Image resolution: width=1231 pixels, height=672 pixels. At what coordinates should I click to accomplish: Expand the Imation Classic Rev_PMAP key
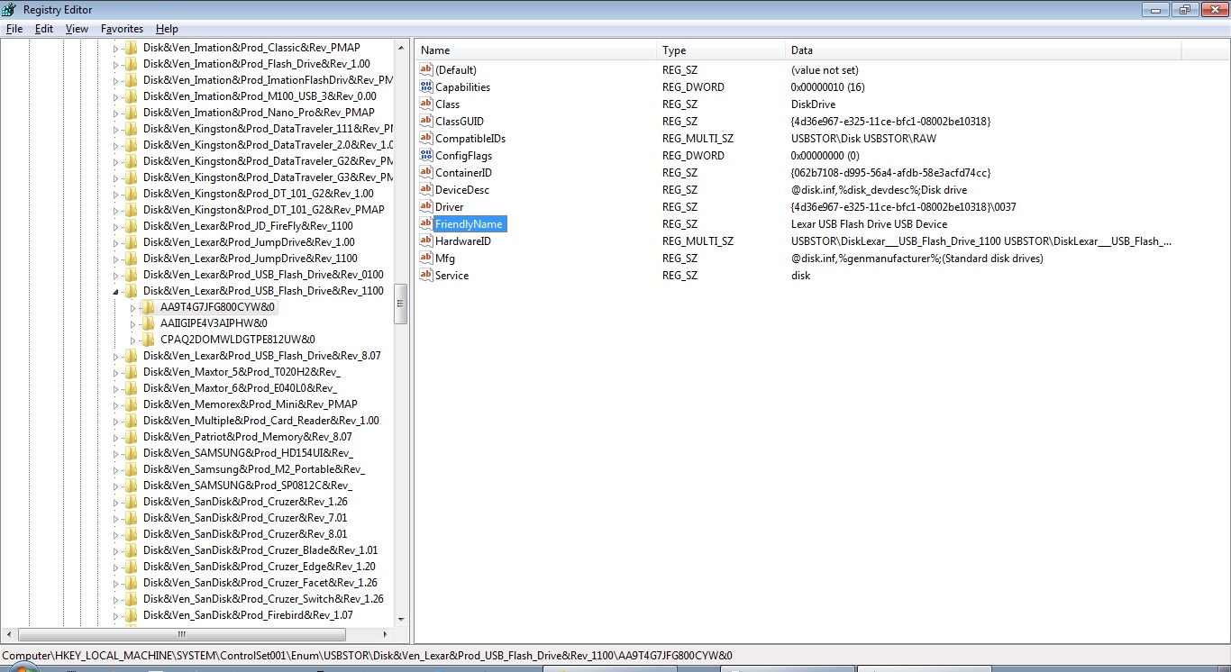click(x=115, y=49)
